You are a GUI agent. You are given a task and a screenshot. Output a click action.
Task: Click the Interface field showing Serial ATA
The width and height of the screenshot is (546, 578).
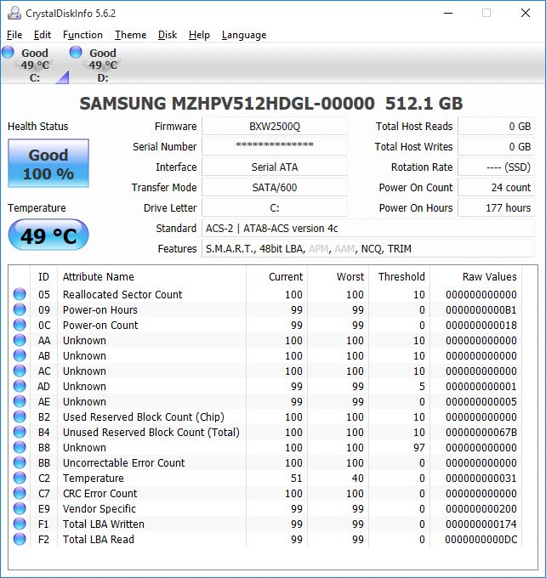point(275,167)
